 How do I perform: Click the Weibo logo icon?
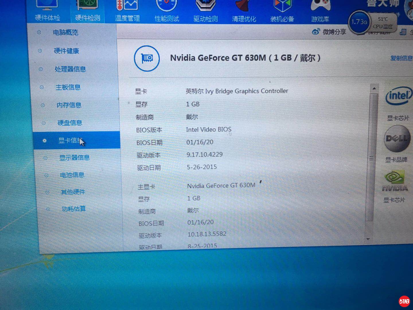[x=316, y=32]
